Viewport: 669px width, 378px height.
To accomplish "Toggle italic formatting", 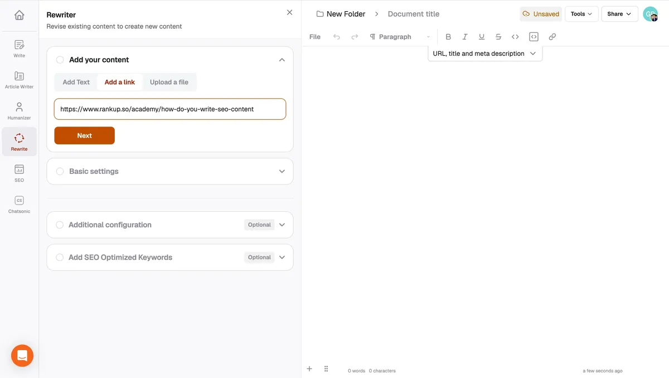I will click(465, 37).
